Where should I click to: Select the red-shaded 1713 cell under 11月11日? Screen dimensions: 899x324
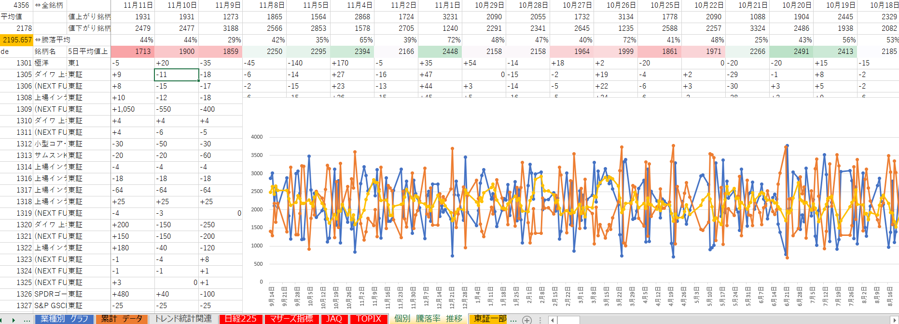[x=133, y=52]
